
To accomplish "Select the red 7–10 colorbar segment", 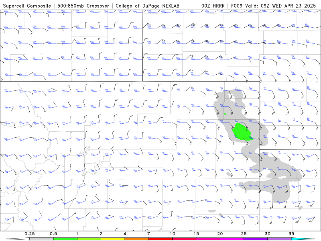I will [x=160, y=239].
